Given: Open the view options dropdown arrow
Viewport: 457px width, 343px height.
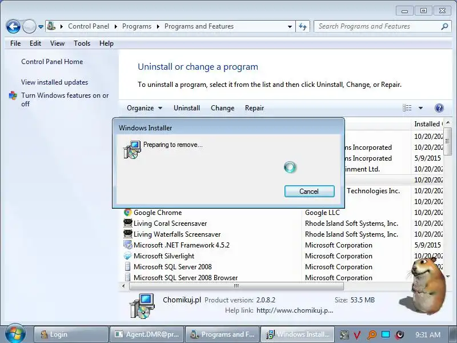Looking at the screenshot, I should [420, 108].
